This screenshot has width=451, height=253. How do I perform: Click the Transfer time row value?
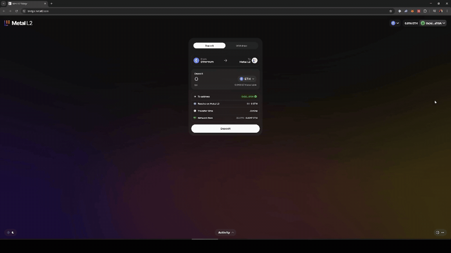[x=253, y=111]
